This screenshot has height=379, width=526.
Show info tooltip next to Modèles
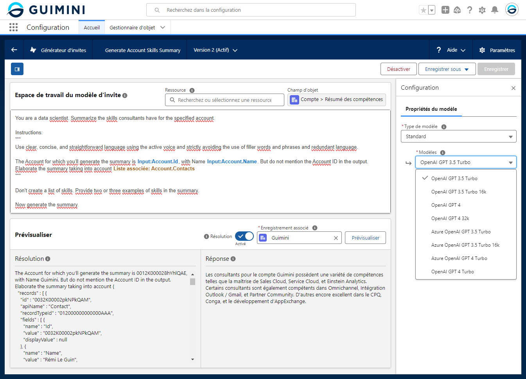(443, 153)
